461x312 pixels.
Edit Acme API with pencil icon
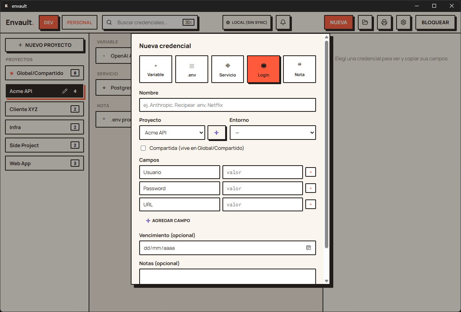(65, 91)
